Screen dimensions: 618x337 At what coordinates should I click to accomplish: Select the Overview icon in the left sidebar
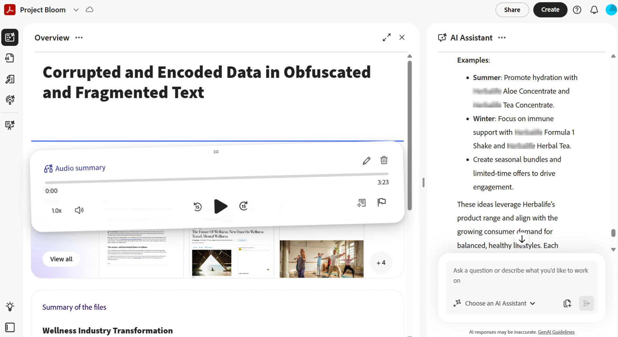coord(10,37)
